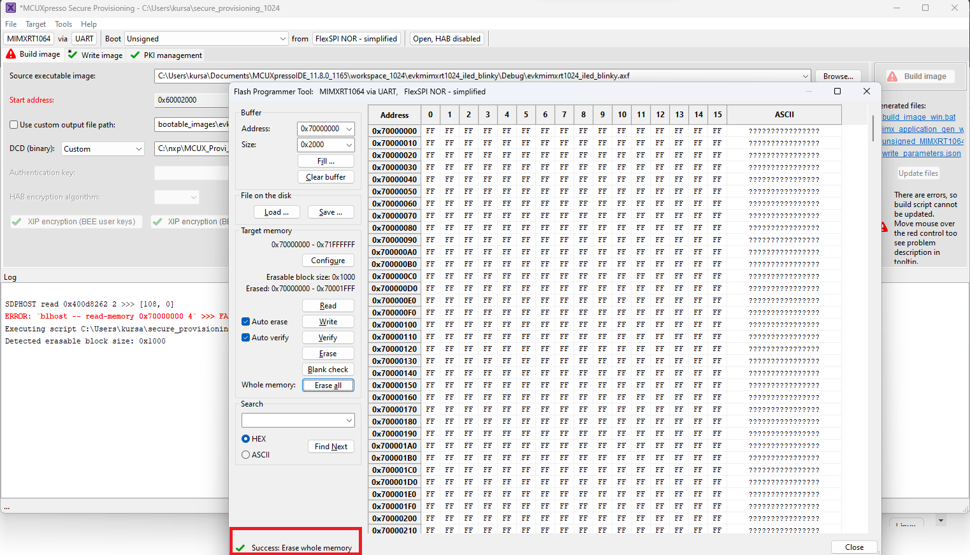Screen dimensions: 970x555
Task: Click the Blank check button
Action: click(x=328, y=370)
